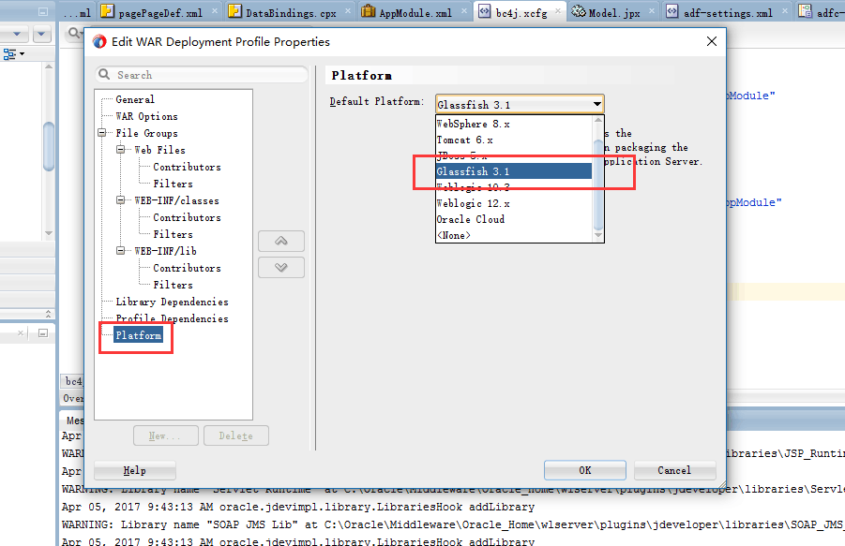Open the pagePageDef.xml editor tab
845x546 pixels.
(160, 12)
